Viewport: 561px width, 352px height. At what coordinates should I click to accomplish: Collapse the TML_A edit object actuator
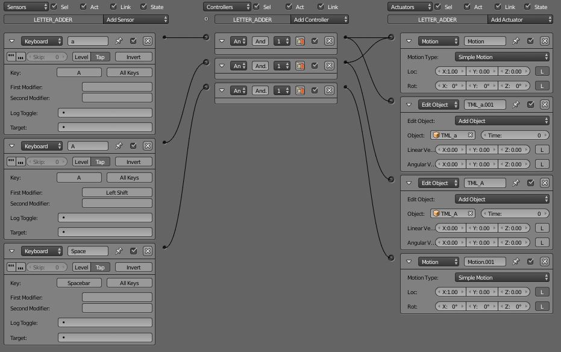[x=409, y=183]
